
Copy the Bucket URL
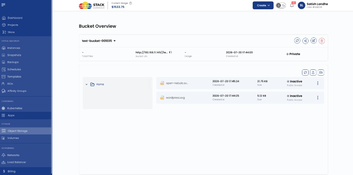pos(171,52)
